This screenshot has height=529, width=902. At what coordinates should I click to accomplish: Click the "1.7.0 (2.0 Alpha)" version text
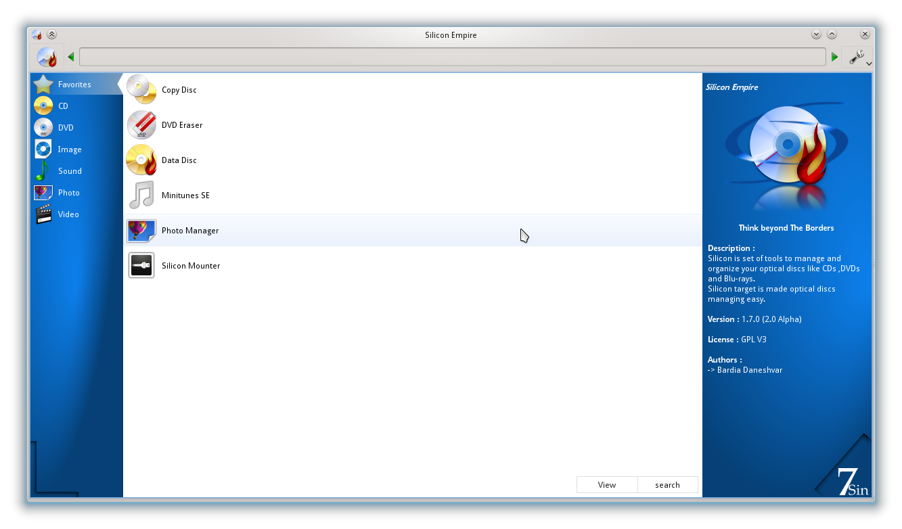pyautogui.click(x=771, y=319)
